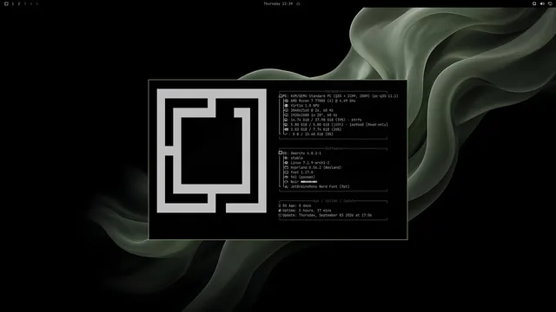The image size is (556, 312).
Task: Click the memory icon beside 7.74 GiB
Action: (286, 129)
